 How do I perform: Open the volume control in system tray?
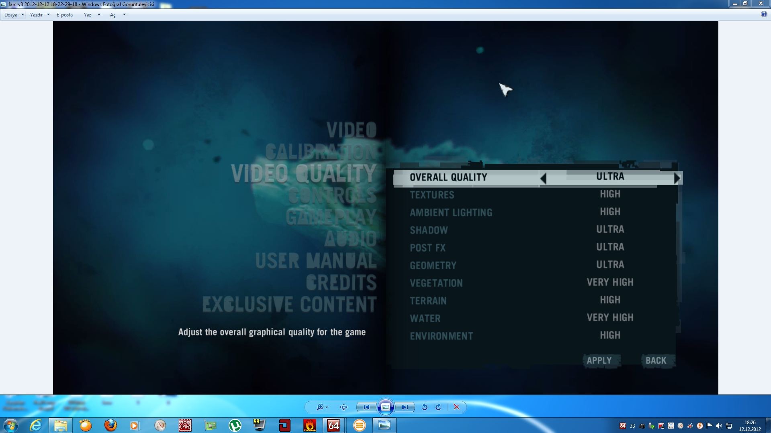click(x=719, y=426)
